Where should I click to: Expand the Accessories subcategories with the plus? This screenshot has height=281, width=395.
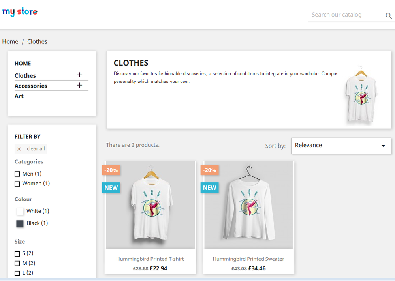click(80, 85)
